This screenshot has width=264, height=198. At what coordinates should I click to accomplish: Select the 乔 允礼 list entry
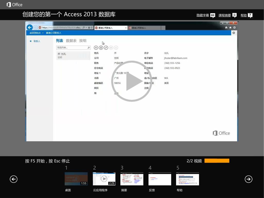tap(73, 56)
